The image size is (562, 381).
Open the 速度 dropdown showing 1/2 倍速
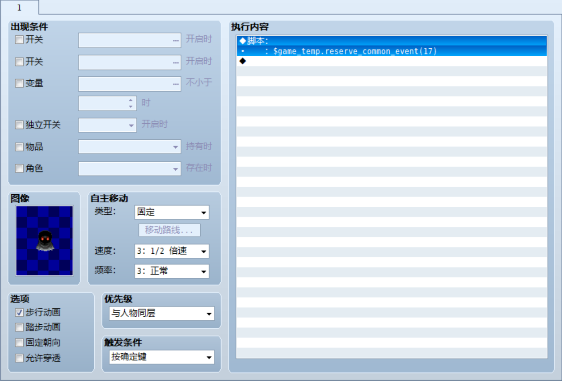[x=172, y=251]
